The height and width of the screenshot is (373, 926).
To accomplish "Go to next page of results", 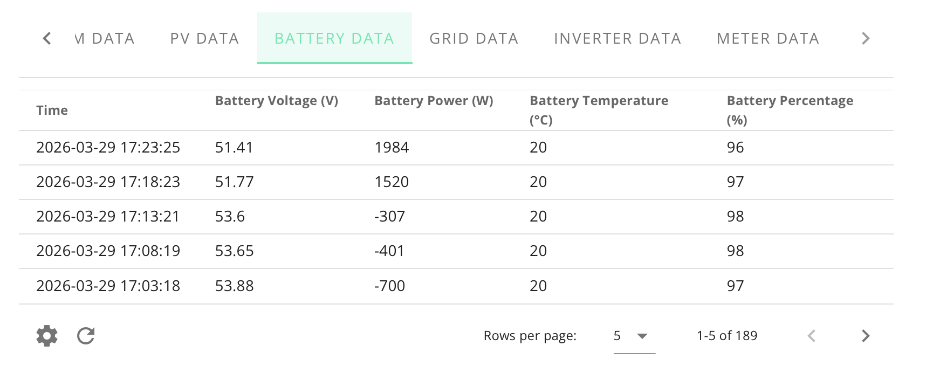I will (x=866, y=336).
